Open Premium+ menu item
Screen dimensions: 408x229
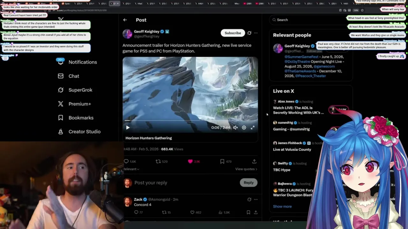pos(80,104)
